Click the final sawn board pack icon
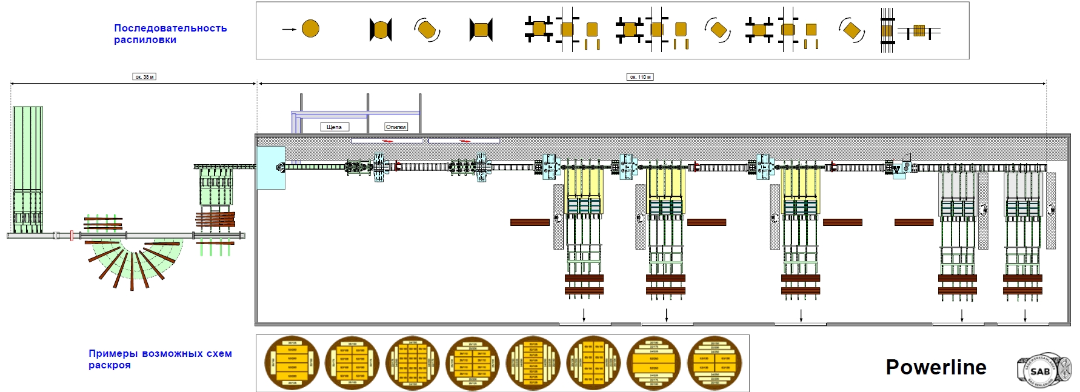The image size is (1080, 392). [x=919, y=31]
